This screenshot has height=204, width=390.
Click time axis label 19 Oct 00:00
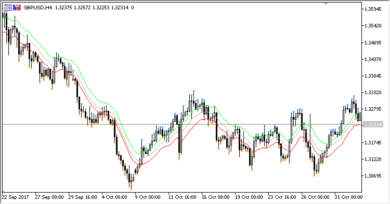pyautogui.click(x=249, y=197)
